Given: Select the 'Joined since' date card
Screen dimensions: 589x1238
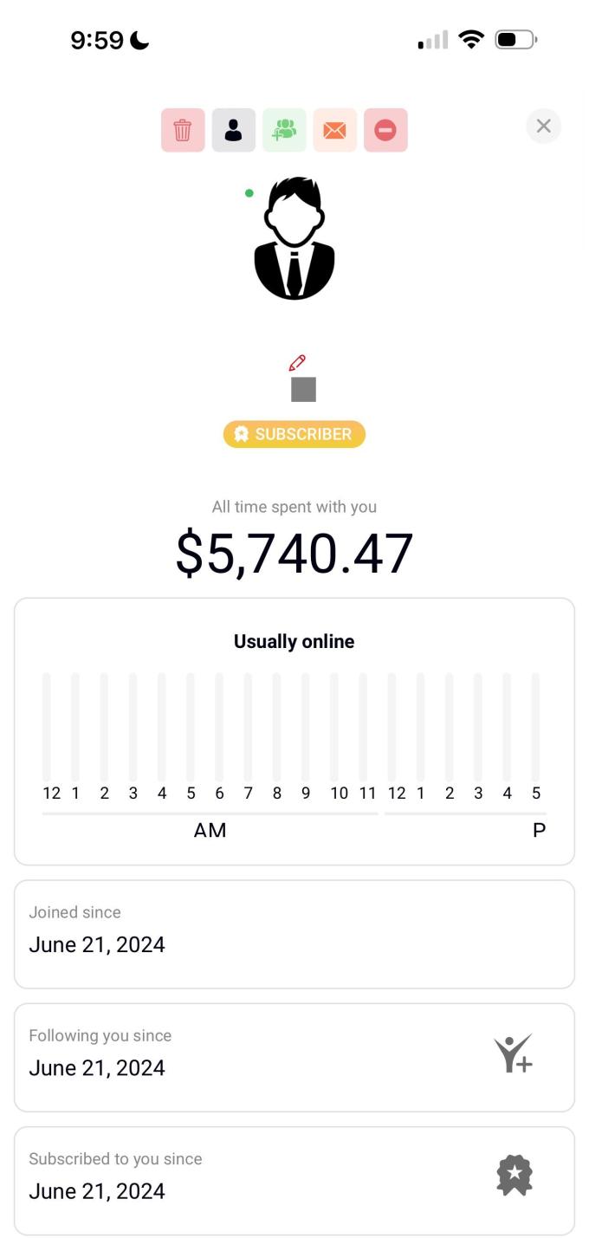Looking at the screenshot, I should (294, 934).
